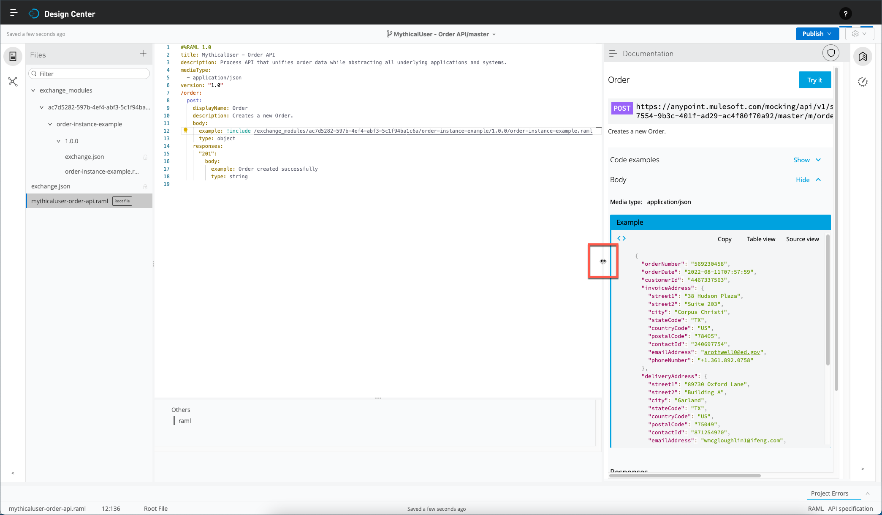Click the lock icon beside root exchange.json
882x515 pixels.
click(145, 186)
